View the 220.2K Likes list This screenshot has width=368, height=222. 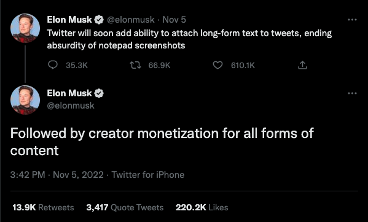click(202, 207)
